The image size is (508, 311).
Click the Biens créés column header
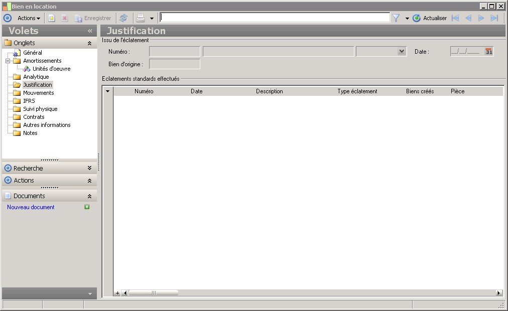[x=420, y=91]
